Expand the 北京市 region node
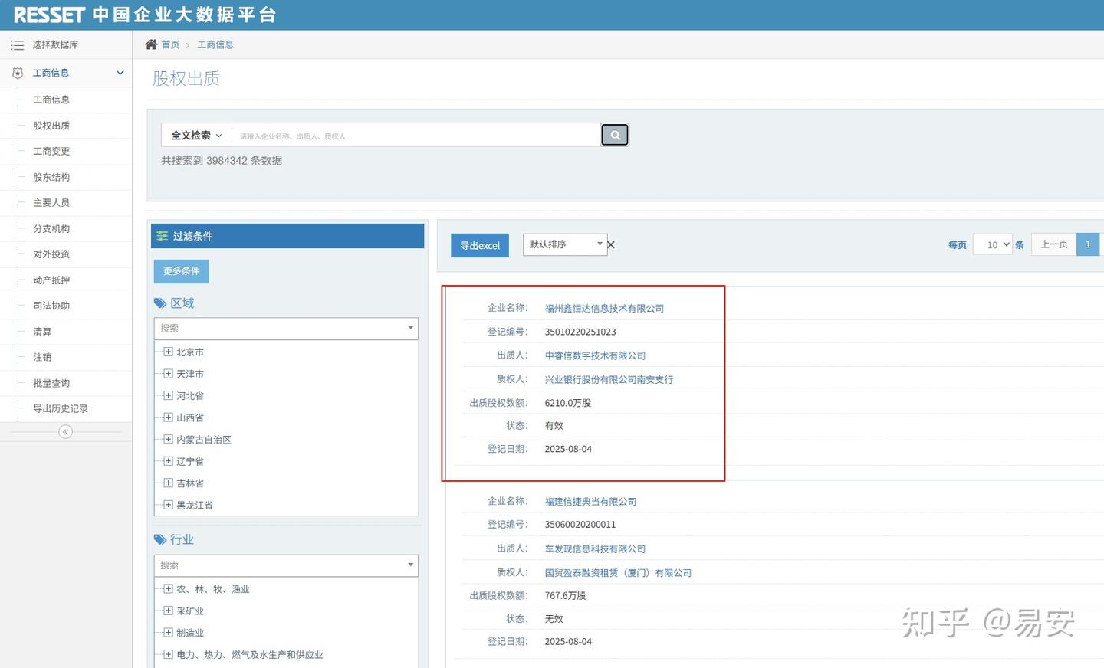 (x=168, y=352)
